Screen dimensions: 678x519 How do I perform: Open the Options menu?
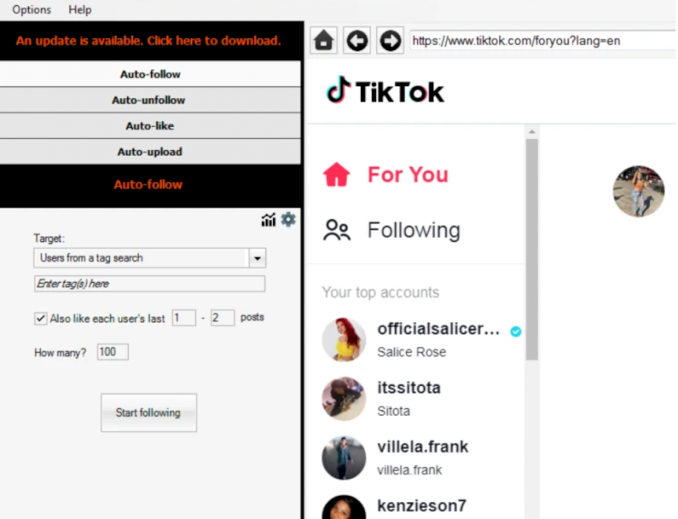coord(31,9)
